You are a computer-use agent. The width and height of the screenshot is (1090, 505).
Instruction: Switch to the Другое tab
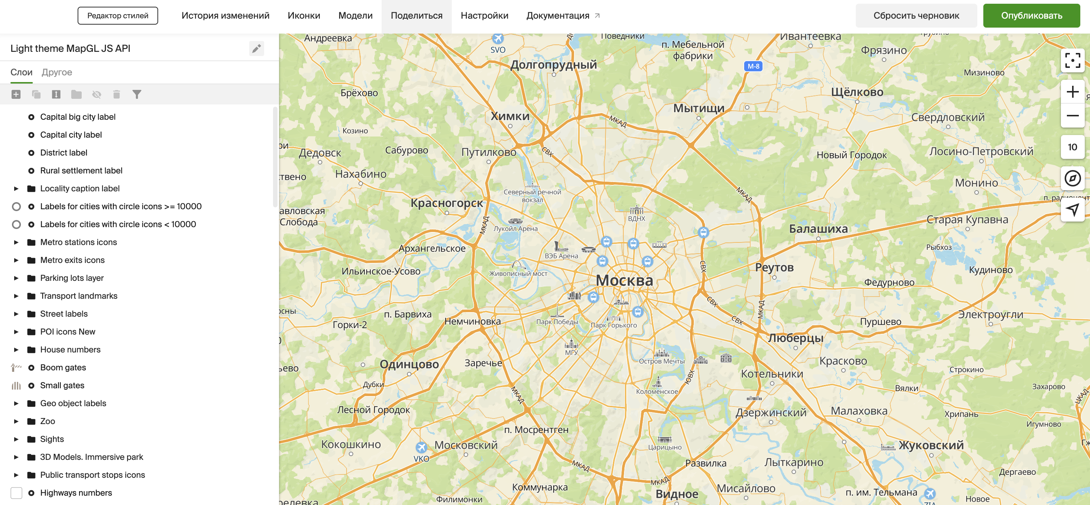(57, 72)
